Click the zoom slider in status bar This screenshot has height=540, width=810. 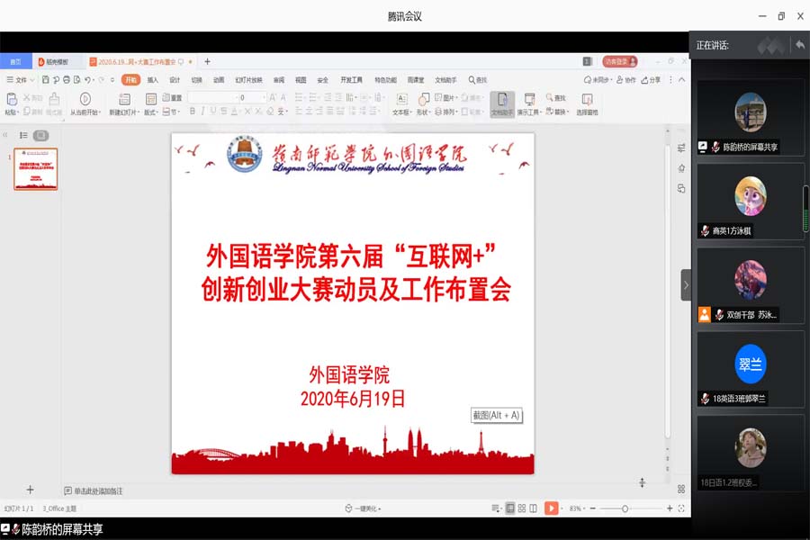point(625,508)
